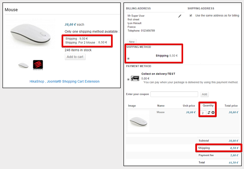Toggle Use the same address as billing
Screen dimensions: 244x169
point(191,15)
